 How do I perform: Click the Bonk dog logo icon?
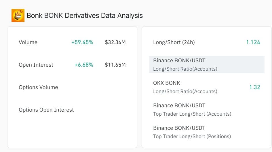18,15
